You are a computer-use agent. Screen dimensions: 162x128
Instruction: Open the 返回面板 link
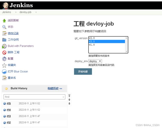(13, 20)
